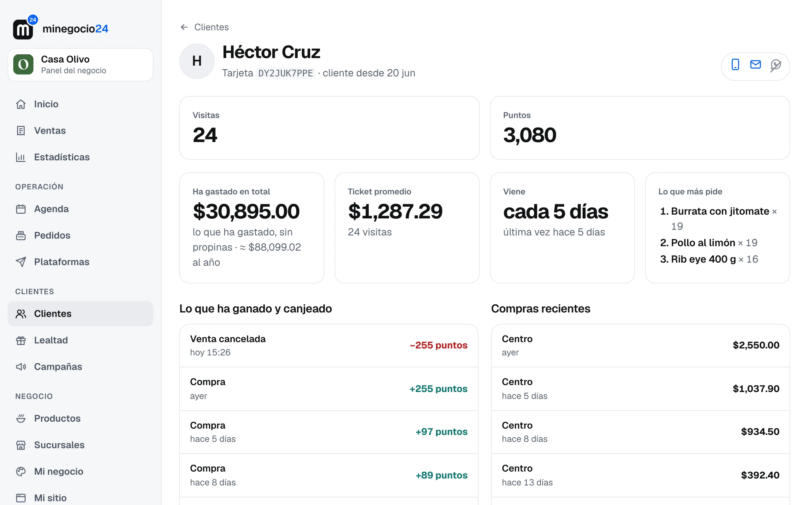Click the chat message icon in the header

tap(775, 65)
